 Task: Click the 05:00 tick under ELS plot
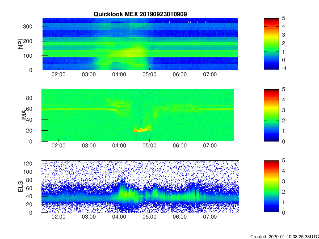coord(149,217)
